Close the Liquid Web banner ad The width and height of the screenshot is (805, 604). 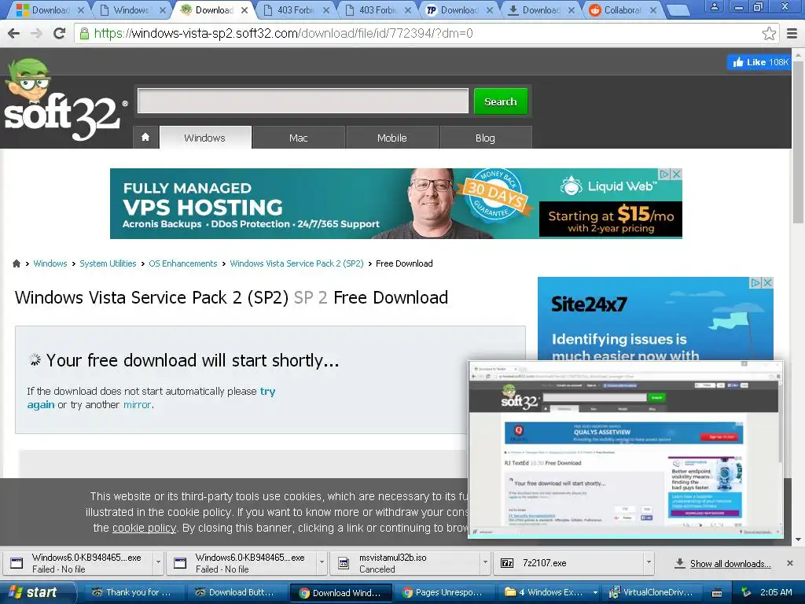[x=677, y=174]
